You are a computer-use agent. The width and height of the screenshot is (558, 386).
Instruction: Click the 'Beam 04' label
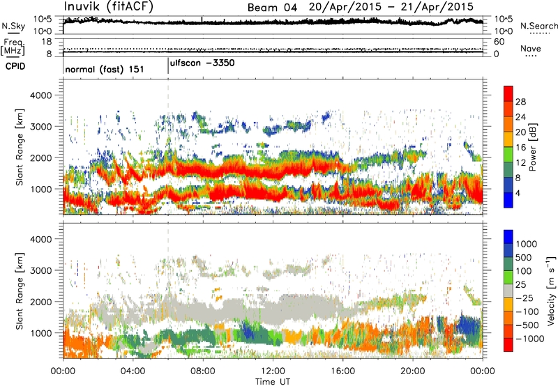click(x=272, y=8)
